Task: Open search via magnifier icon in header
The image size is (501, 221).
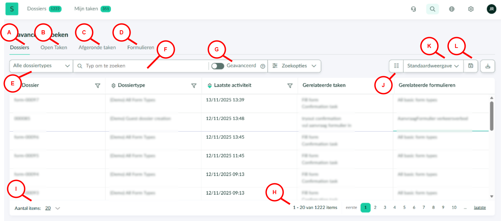Action: (432, 9)
